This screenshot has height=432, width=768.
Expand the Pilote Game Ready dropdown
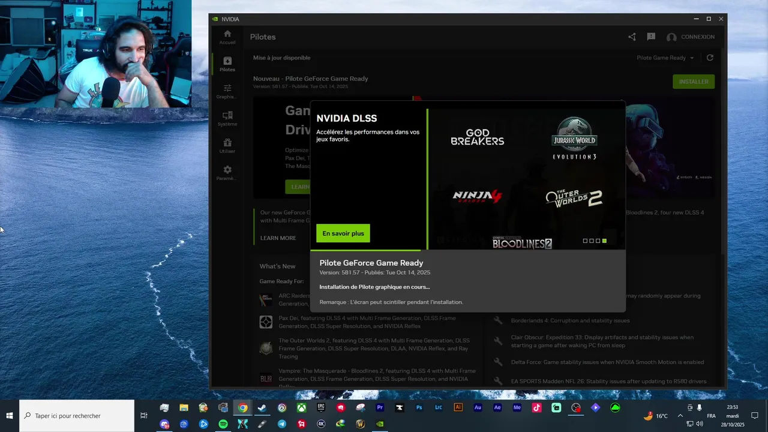coord(665,58)
